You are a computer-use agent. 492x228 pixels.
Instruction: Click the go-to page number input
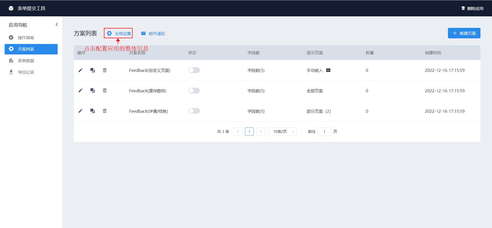(x=324, y=131)
